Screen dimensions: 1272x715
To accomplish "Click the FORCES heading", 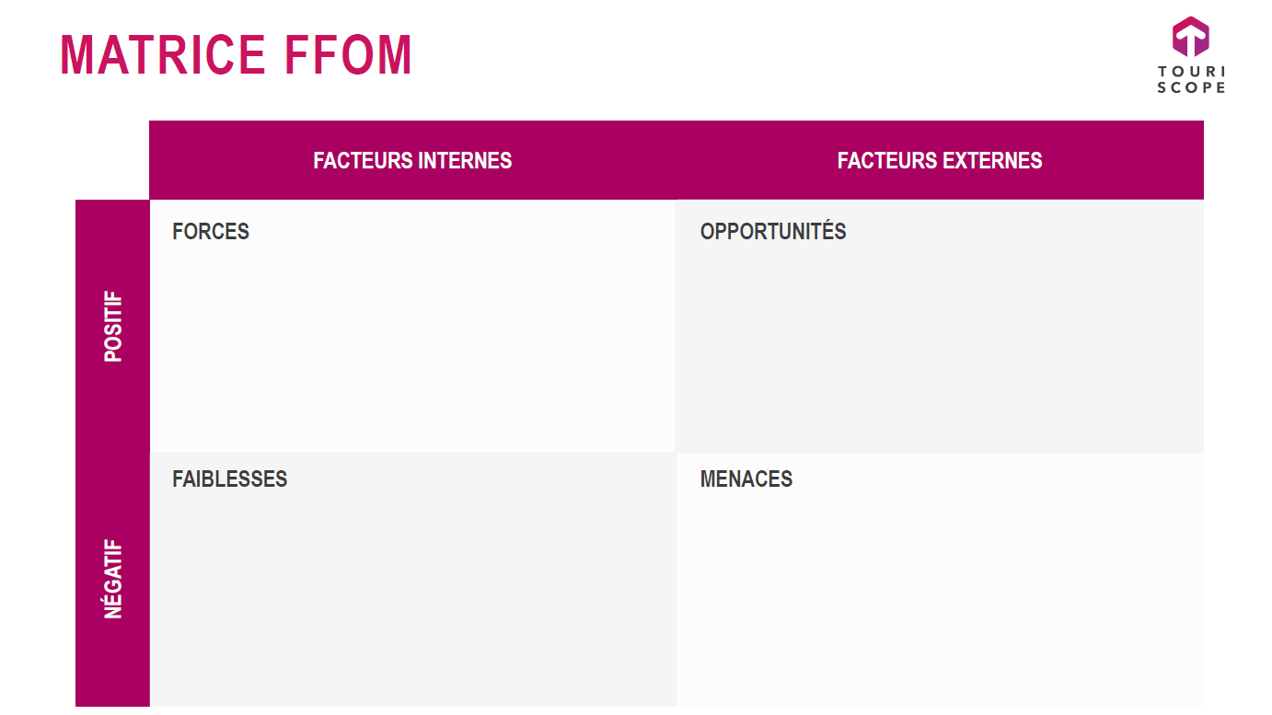I will click(x=211, y=232).
